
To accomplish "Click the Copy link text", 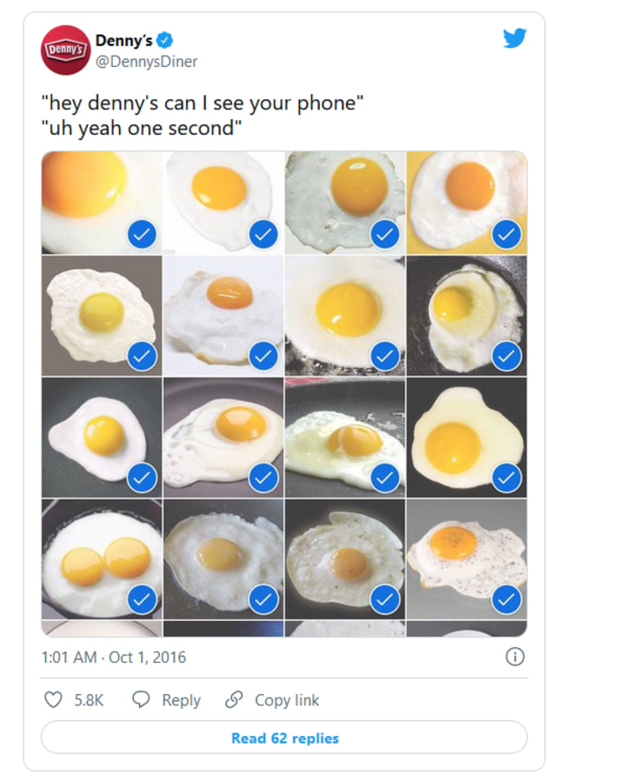I will (x=287, y=700).
